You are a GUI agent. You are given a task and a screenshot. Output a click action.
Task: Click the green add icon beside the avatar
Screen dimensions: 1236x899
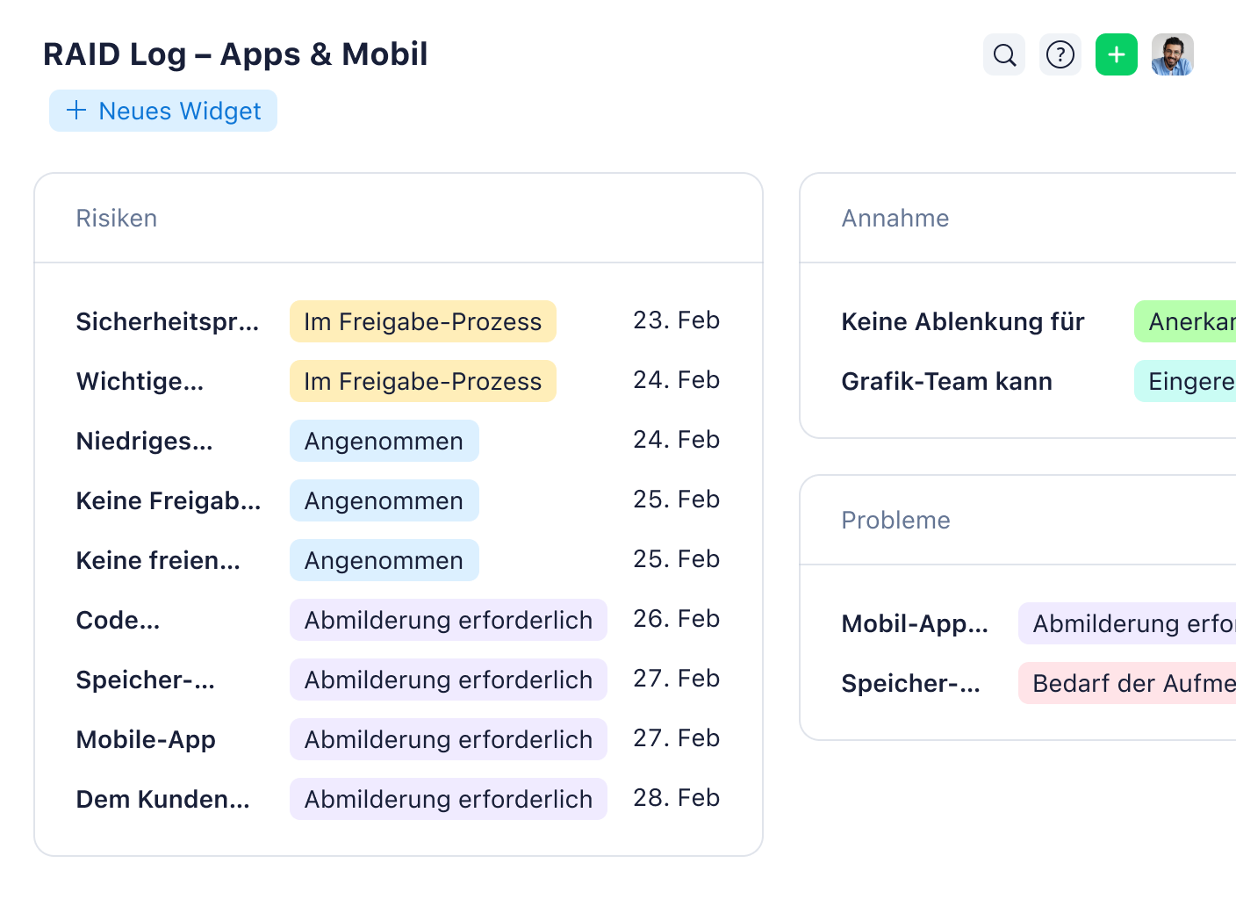coord(1116,54)
